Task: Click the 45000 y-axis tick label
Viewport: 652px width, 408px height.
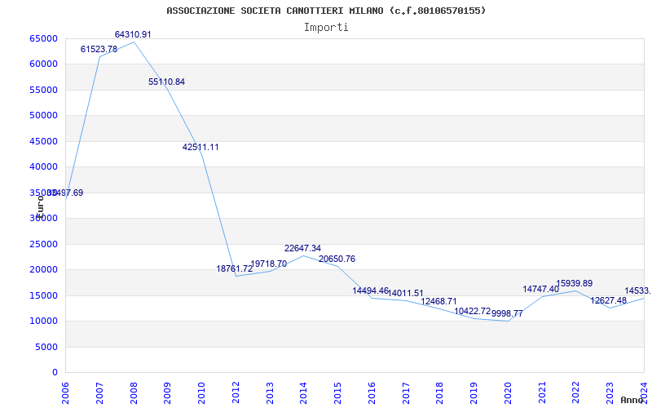Action: [x=44, y=141]
